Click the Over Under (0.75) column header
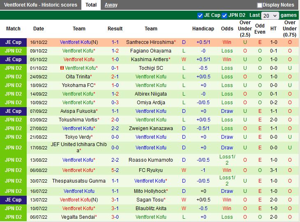 (x=290, y=29)
